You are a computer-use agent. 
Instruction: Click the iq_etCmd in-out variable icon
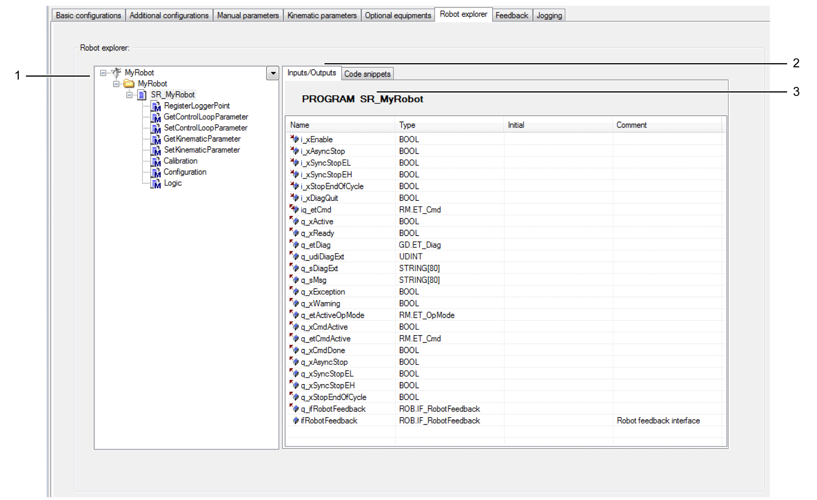294,209
